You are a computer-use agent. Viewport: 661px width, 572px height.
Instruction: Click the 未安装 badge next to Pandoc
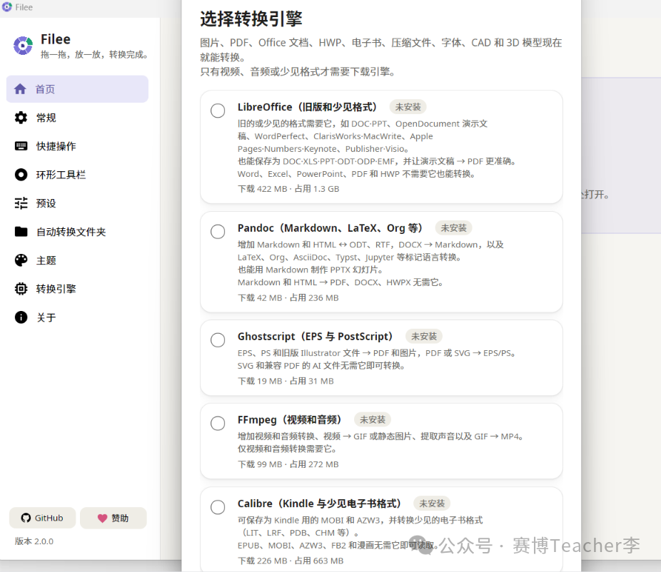(x=453, y=228)
